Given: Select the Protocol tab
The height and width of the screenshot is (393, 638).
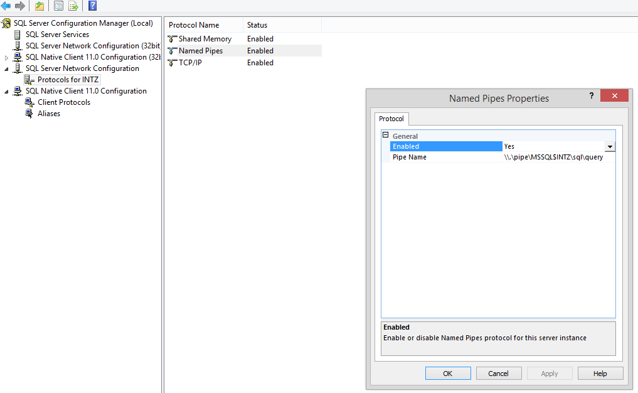Looking at the screenshot, I should click(x=391, y=119).
